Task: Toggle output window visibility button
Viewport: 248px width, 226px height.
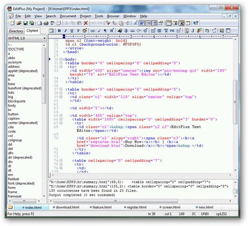Action: coord(181,23)
